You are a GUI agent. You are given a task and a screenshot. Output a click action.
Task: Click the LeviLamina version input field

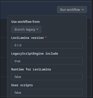pos(47,45)
